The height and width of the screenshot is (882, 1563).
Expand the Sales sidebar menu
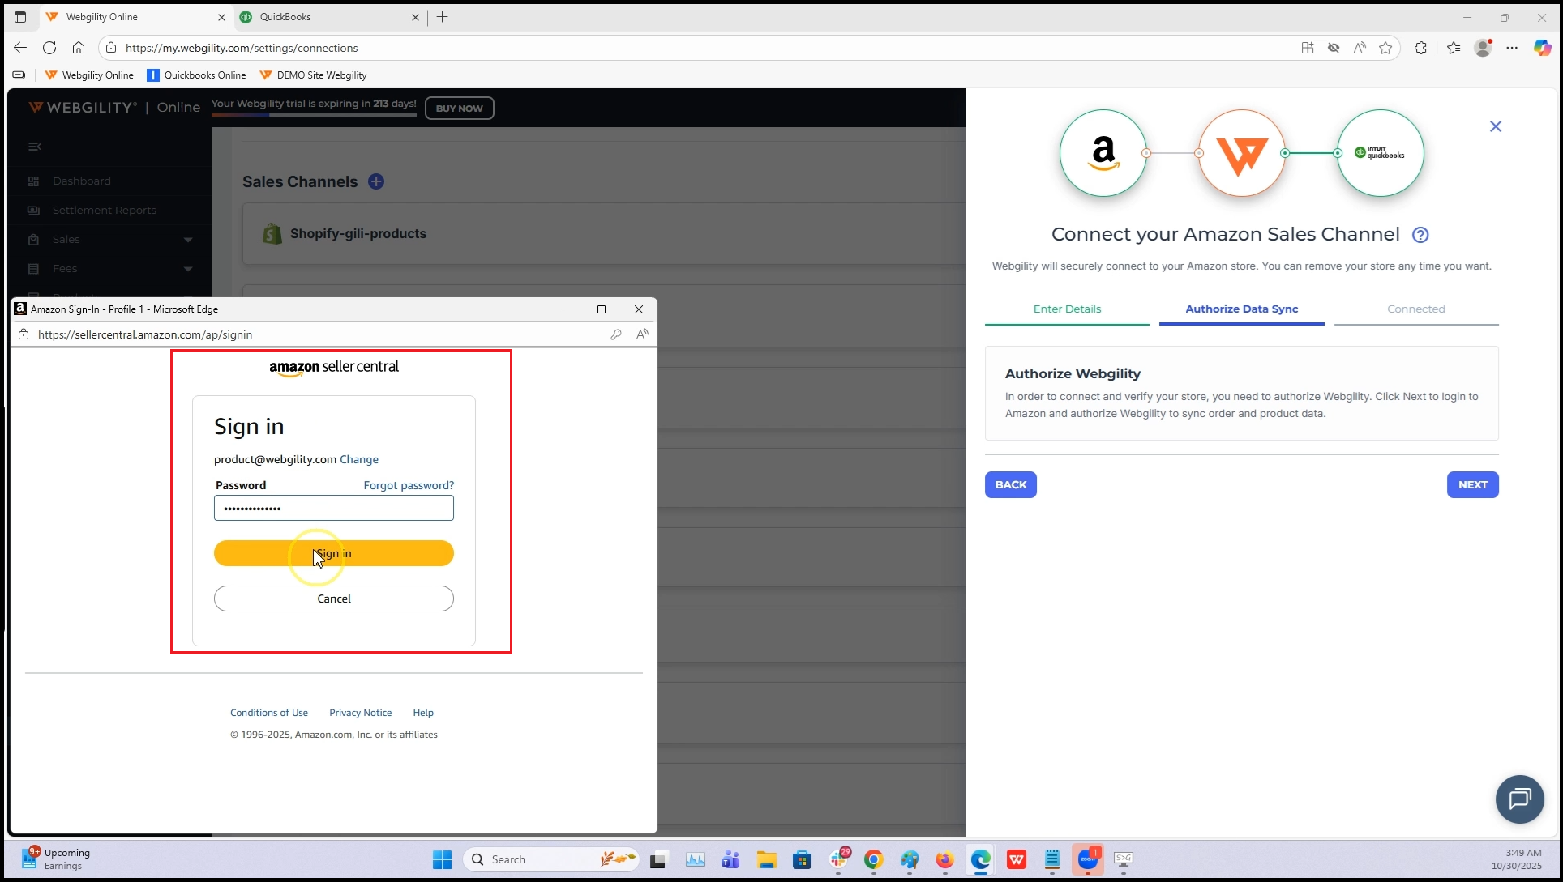188,240
